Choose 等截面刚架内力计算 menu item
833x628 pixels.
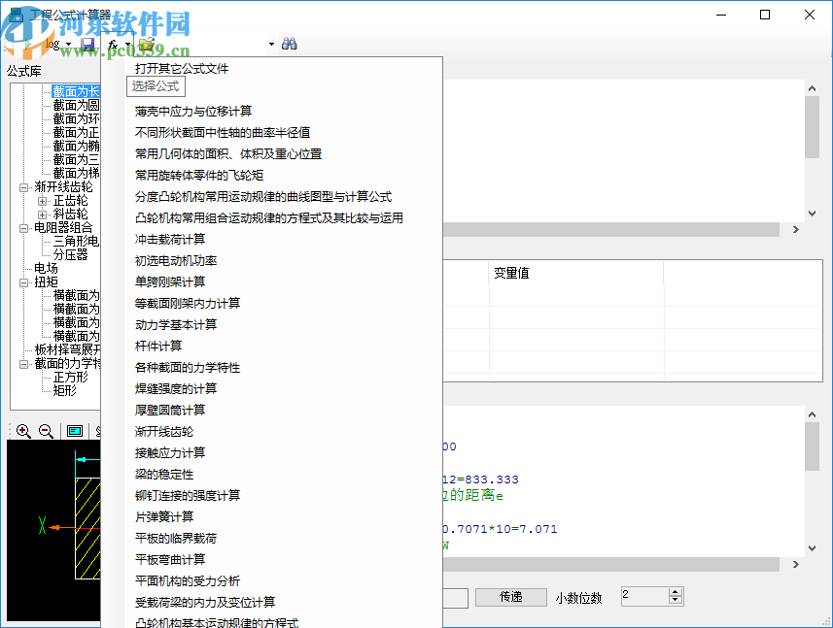(x=188, y=304)
